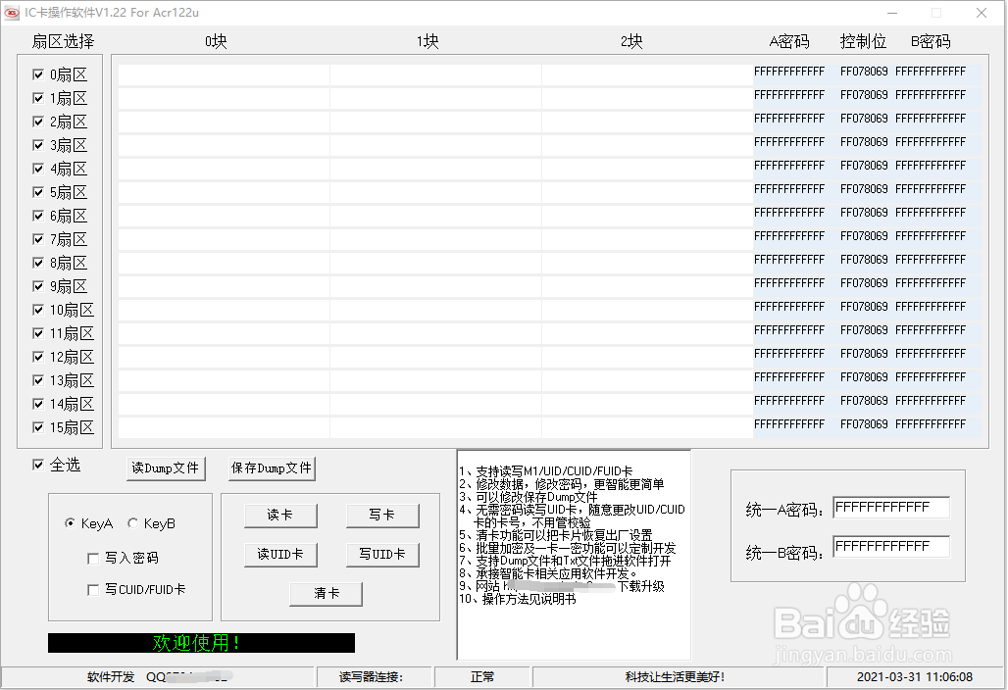The width and height of the screenshot is (1008, 690).
Task: Enable the 写入密码 checkbox
Action: (93, 559)
